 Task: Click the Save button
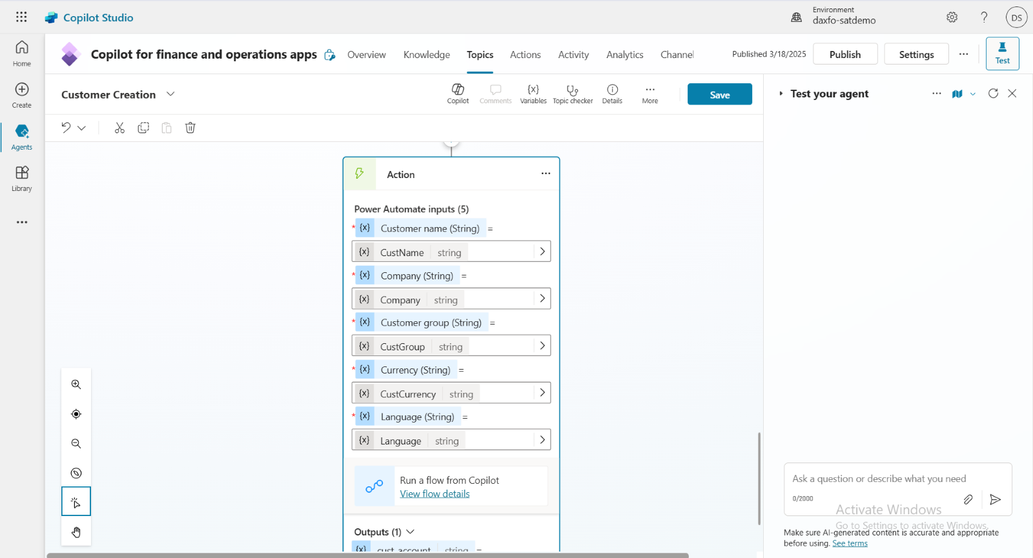[x=719, y=94]
